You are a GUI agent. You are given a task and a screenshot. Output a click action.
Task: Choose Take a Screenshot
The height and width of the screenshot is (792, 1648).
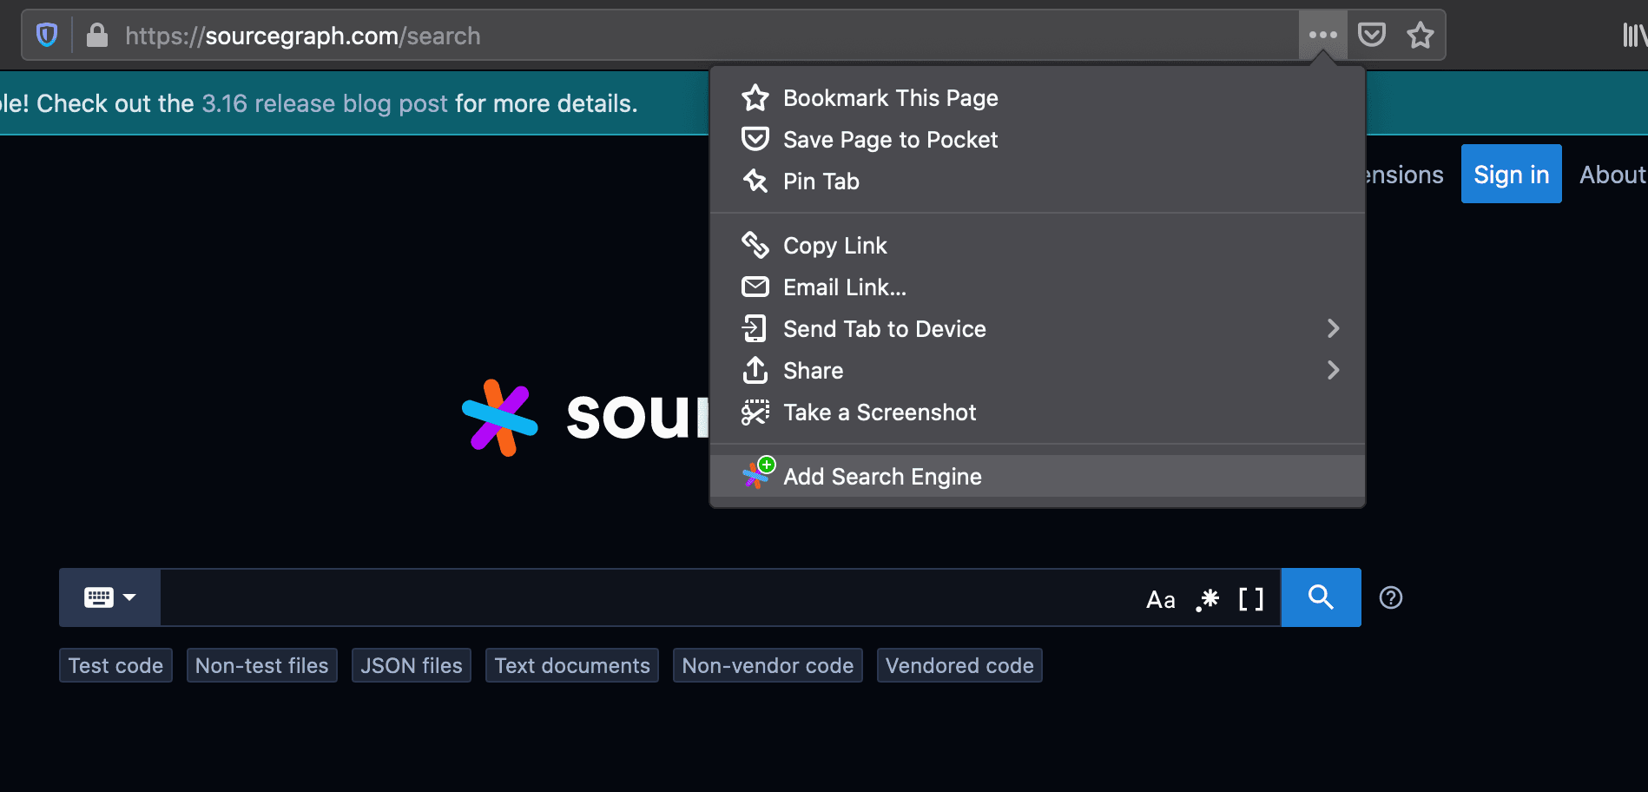coord(1038,412)
